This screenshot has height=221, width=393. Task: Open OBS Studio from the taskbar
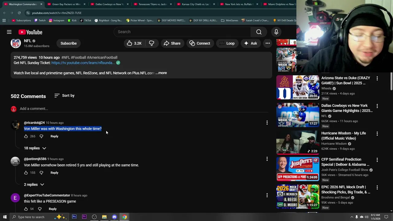[94, 217]
